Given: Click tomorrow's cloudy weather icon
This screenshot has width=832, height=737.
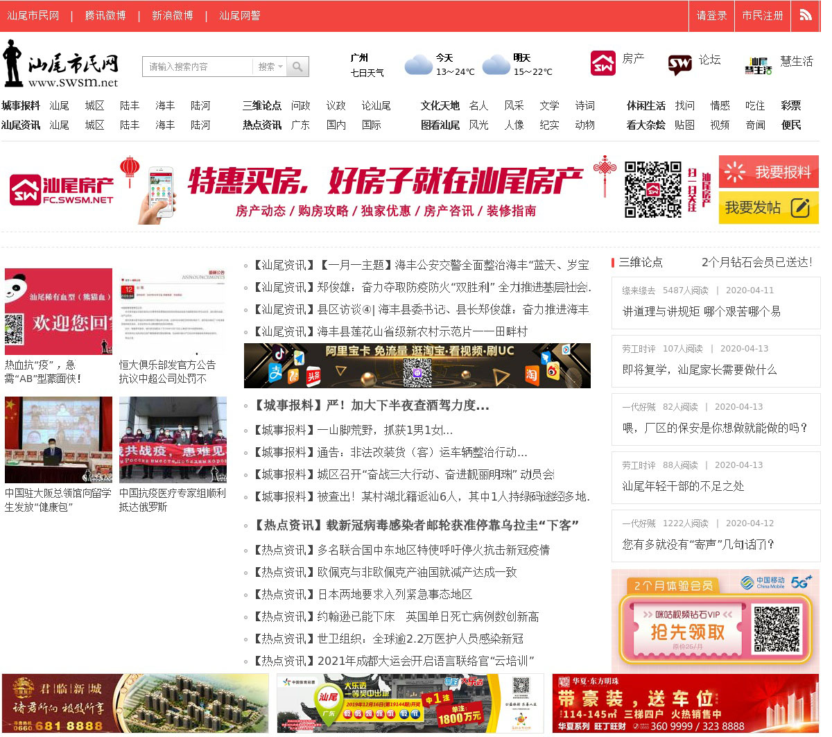Looking at the screenshot, I should pos(496,65).
